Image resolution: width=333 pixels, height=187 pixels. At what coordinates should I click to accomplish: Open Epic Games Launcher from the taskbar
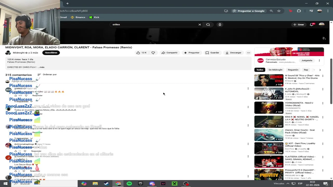click(x=140, y=184)
